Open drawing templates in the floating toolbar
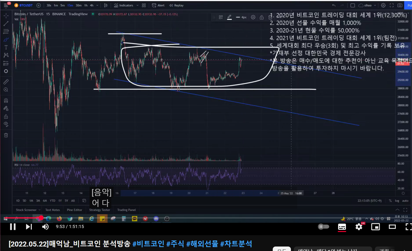 click(221, 17)
